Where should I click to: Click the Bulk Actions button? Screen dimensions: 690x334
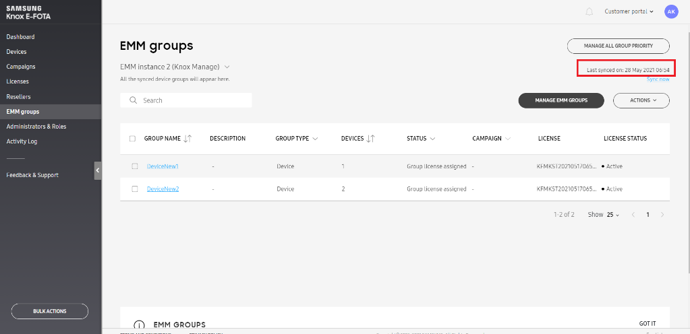click(x=50, y=311)
